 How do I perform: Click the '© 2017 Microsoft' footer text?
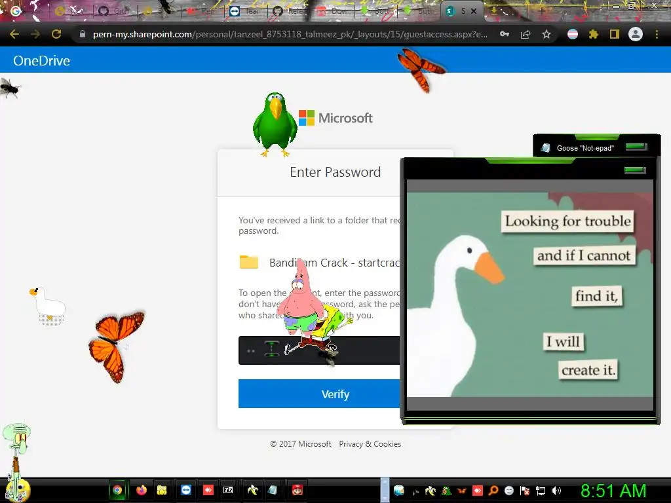pos(300,444)
